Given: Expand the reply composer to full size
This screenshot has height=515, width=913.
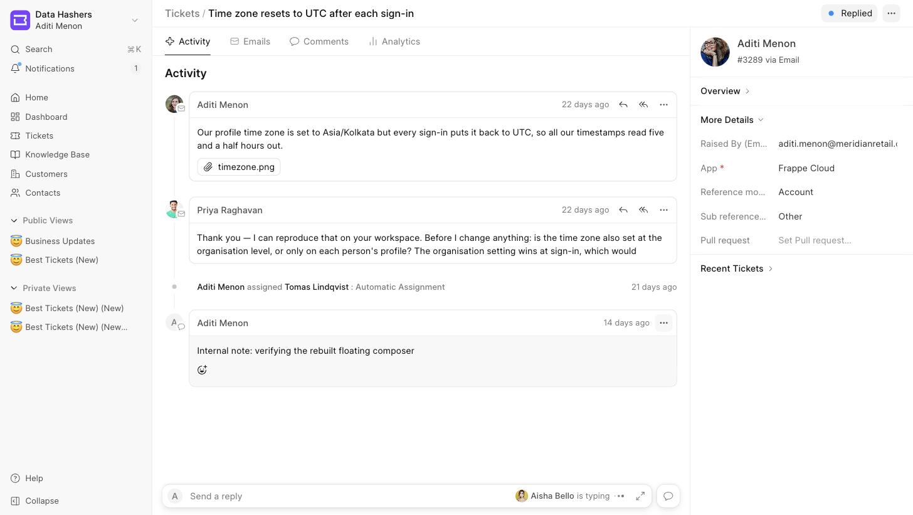Looking at the screenshot, I should pos(640,496).
